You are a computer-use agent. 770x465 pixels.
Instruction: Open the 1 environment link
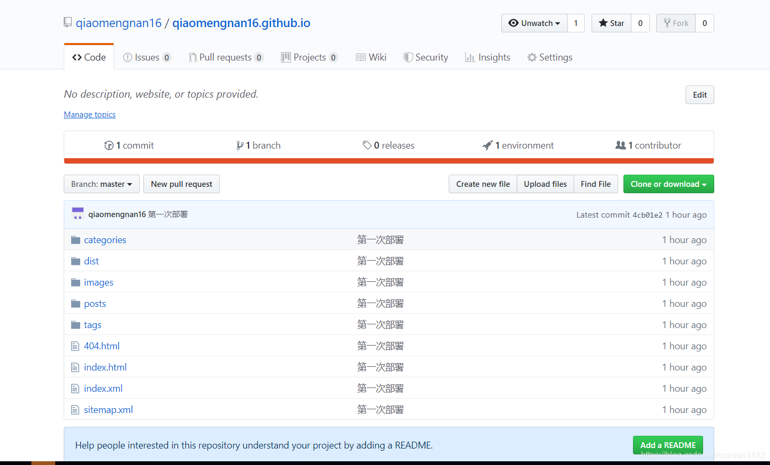pyautogui.click(x=518, y=145)
